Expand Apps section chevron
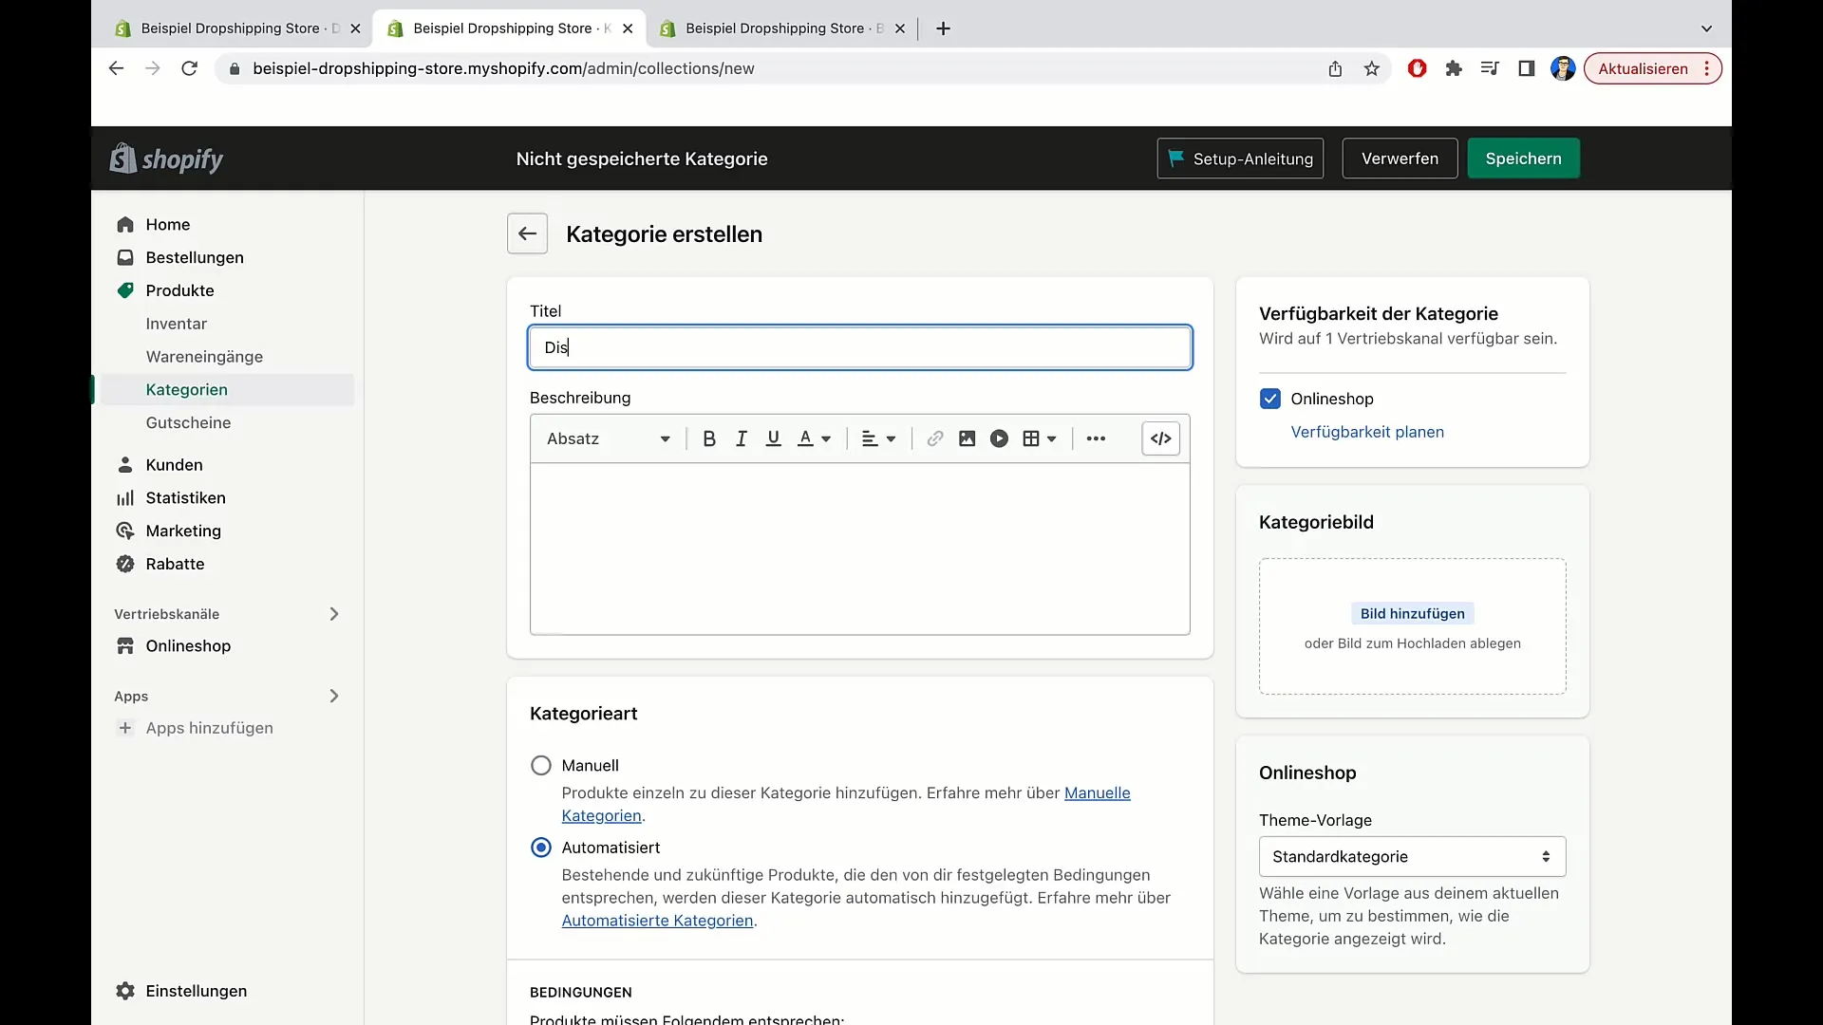The width and height of the screenshot is (1823, 1025). [334, 696]
